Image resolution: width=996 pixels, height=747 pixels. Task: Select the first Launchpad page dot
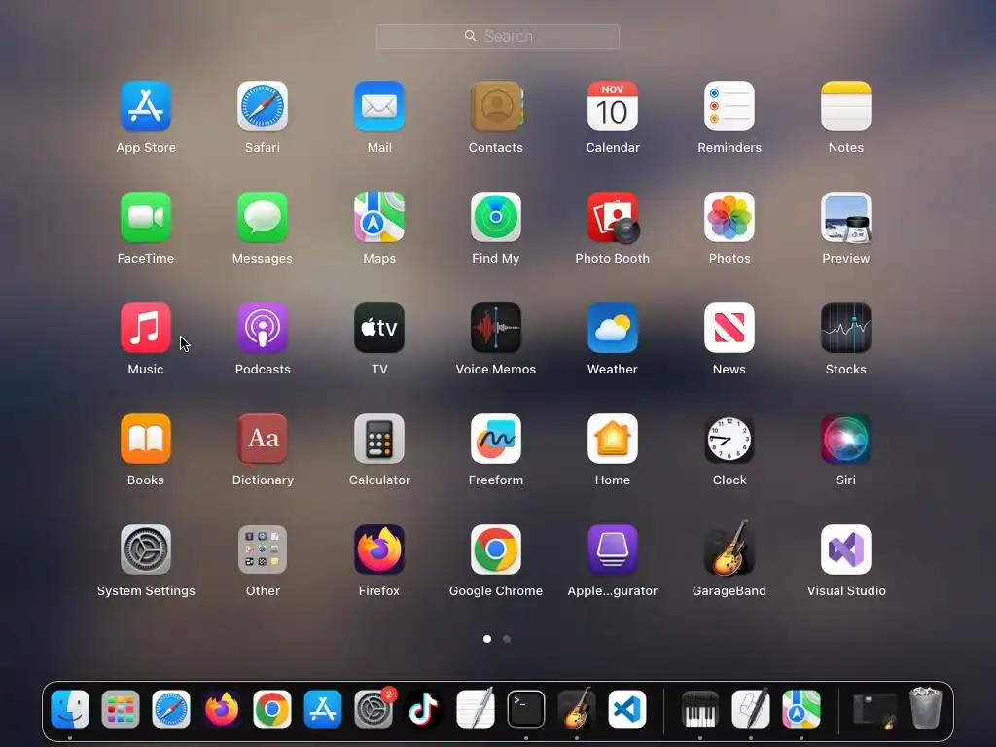click(x=487, y=639)
